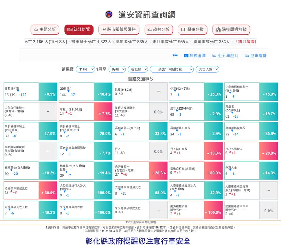Image resolution: width=281 pixels, height=247 pixels.
Task: Select the 統計快覽 tab
Action: (x=79, y=29)
